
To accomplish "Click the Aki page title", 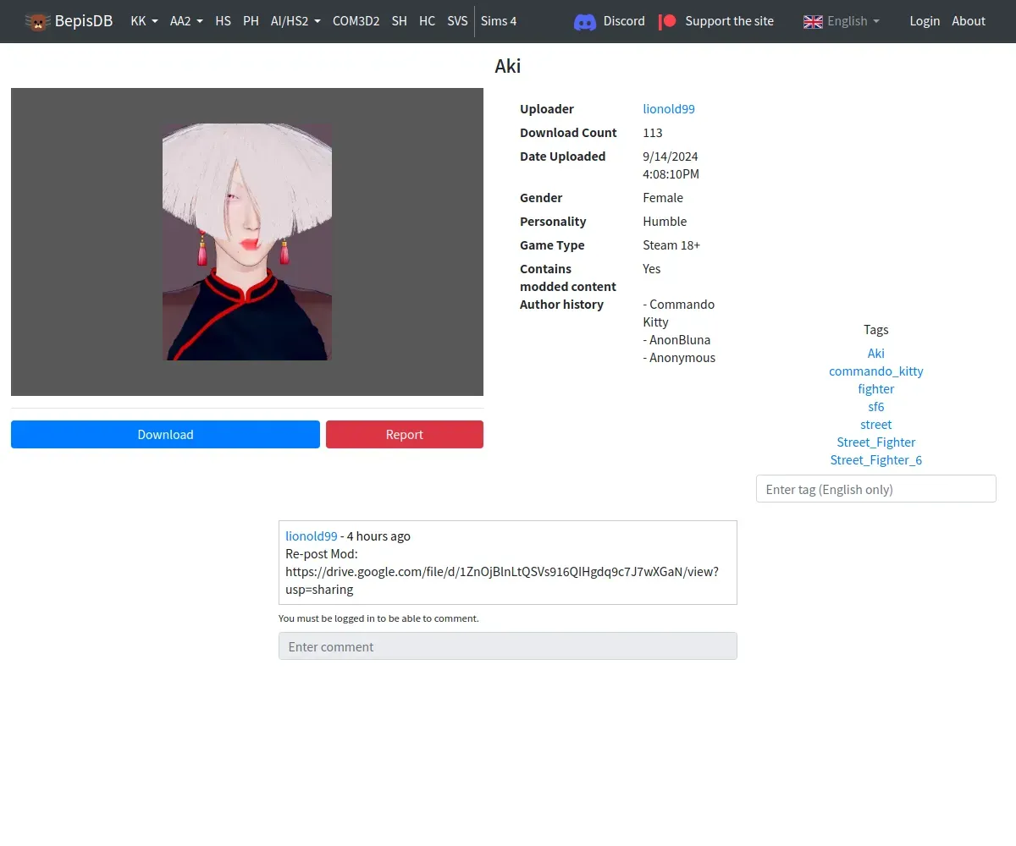I will click(x=508, y=66).
